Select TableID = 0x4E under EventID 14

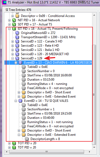click(x=38, y=105)
